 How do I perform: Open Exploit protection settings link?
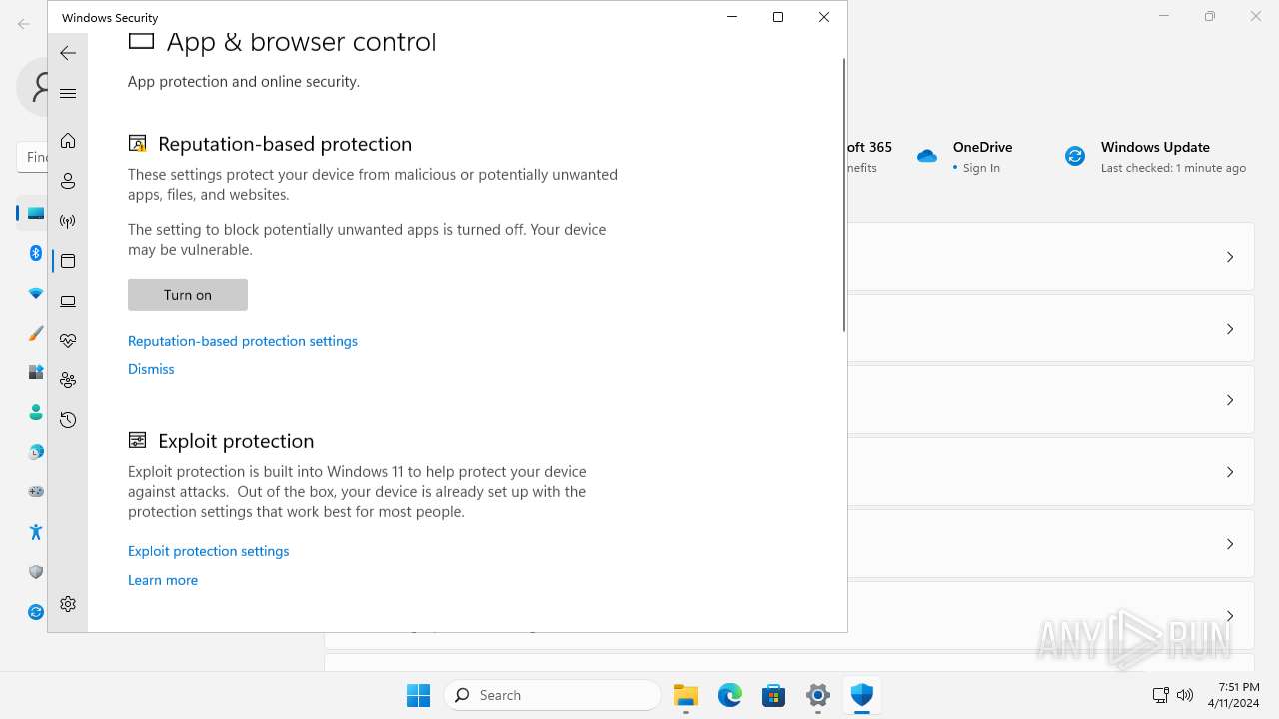(x=209, y=551)
